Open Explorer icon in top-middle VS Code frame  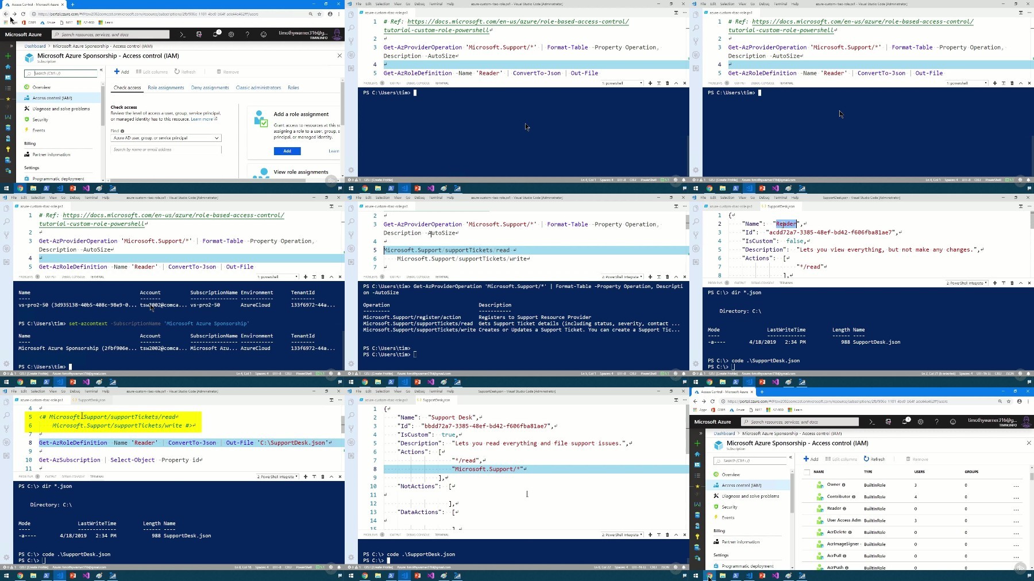[x=351, y=15]
